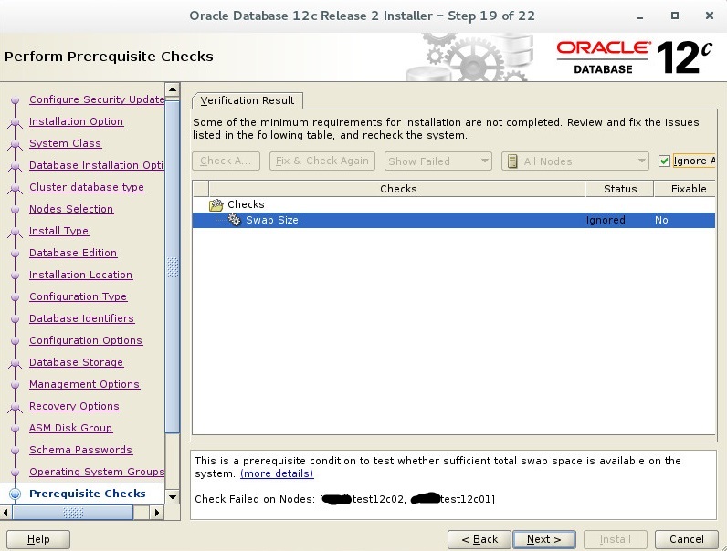The width and height of the screenshot is (727, 551).
Task: Click the Checks column header
Action: pos(397,189)
